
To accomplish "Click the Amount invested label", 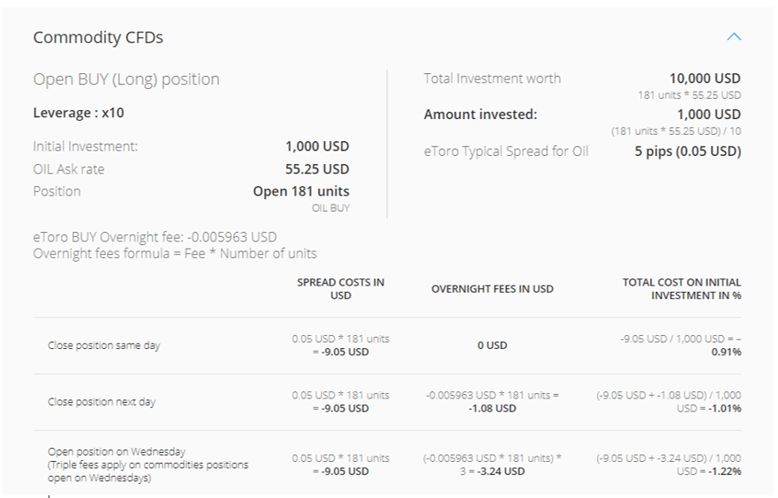I will (480, 115).
